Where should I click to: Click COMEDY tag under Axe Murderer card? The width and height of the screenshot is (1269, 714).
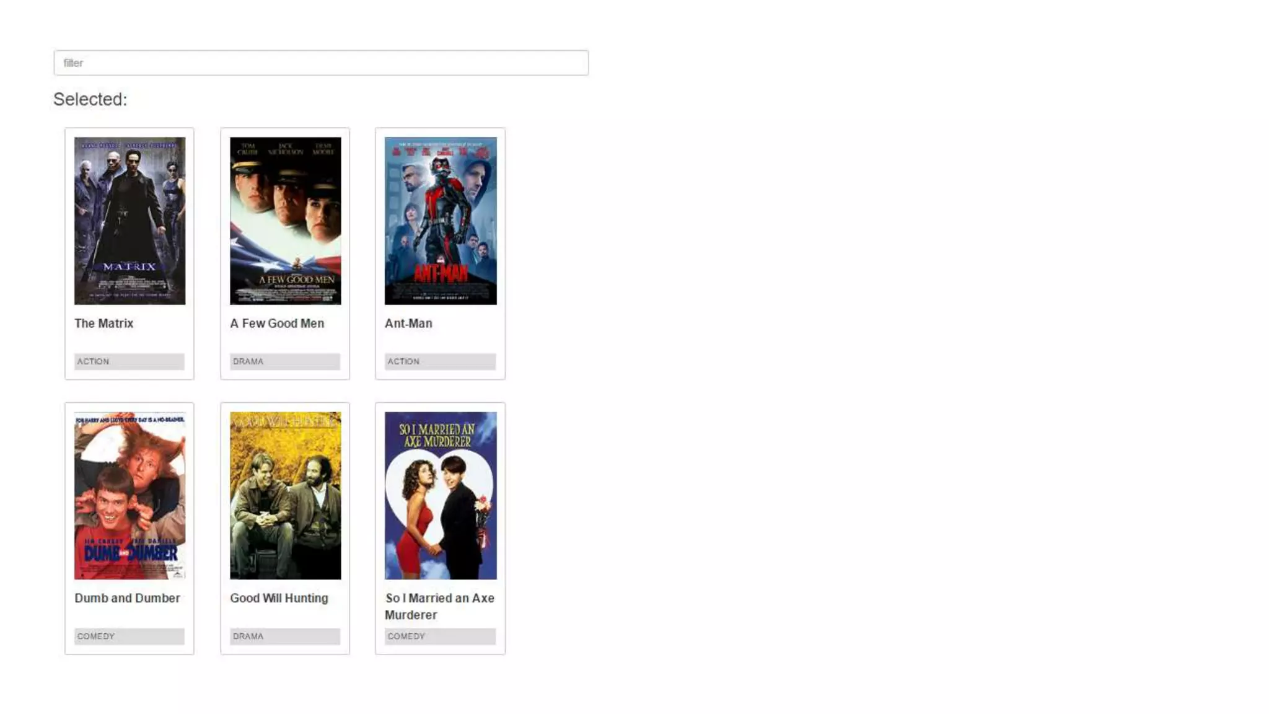click(440, 637)
